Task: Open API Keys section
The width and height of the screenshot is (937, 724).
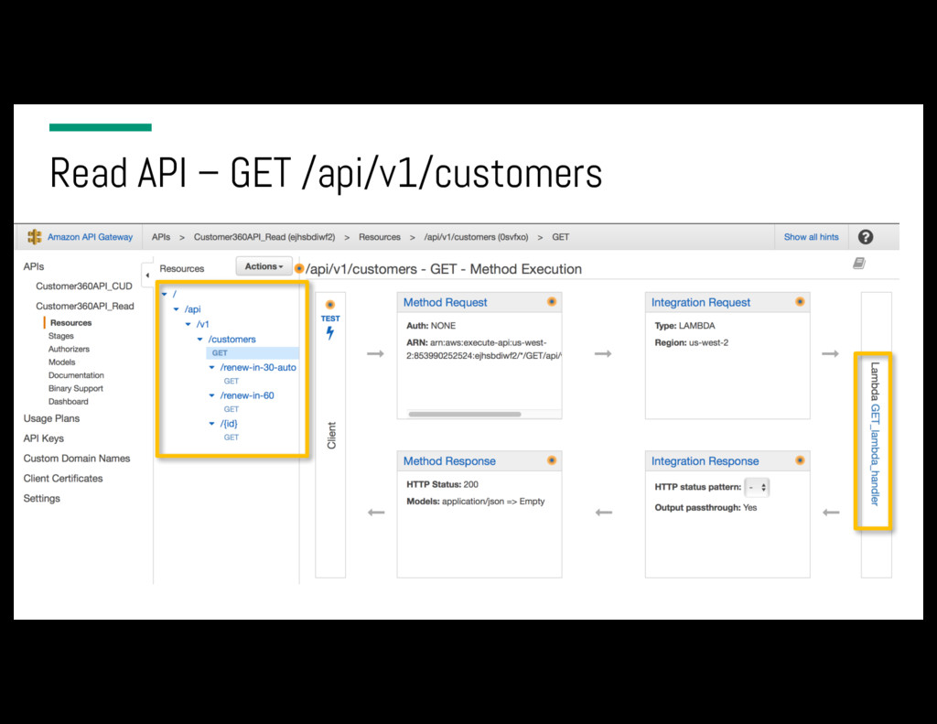Action: click(x=44, y=438)
